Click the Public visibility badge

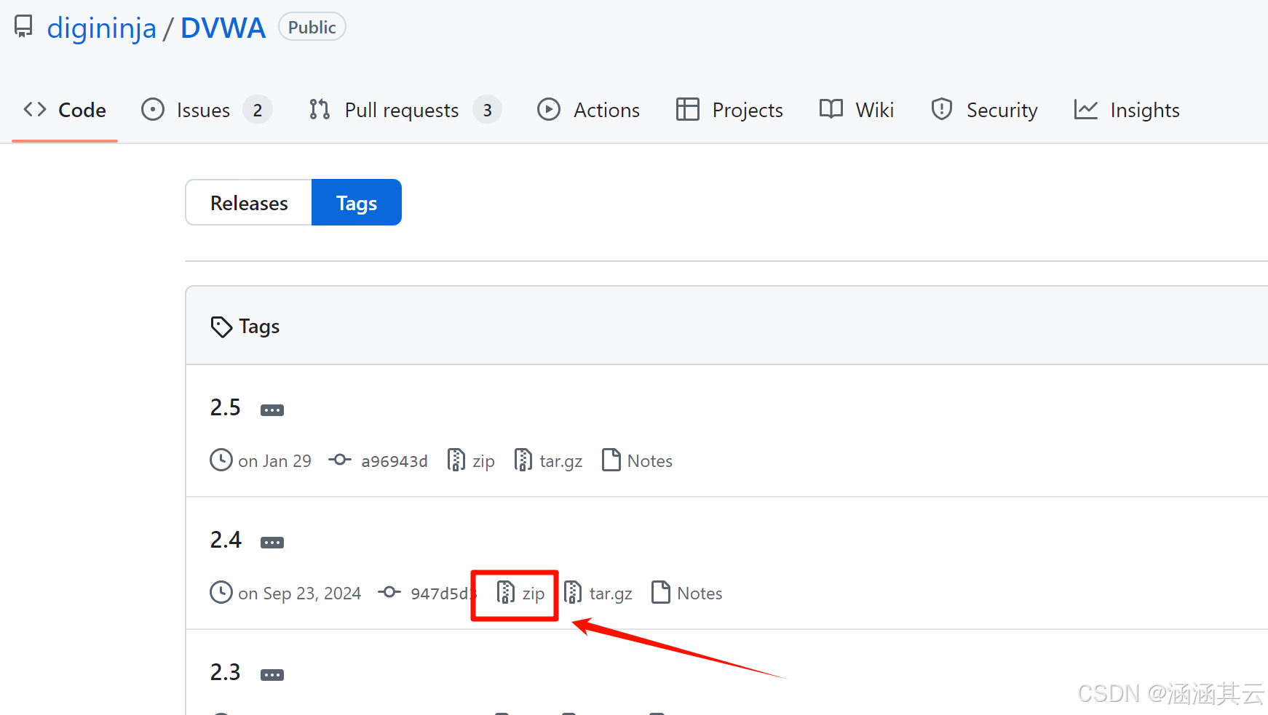pyautogui.click(x=312, y=28)
